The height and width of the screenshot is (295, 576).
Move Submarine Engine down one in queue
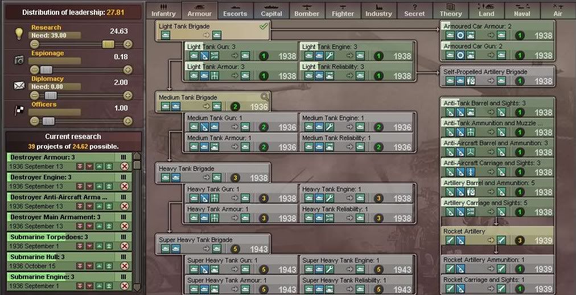coord(89,285)
